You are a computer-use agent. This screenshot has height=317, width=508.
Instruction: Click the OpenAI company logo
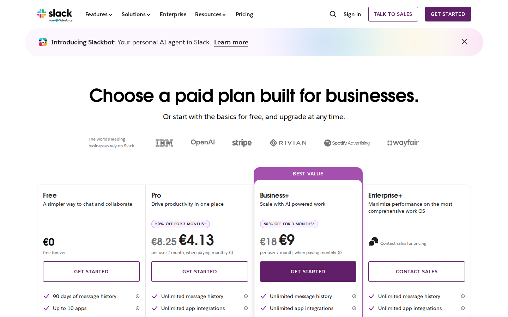(x=202, y=142)
